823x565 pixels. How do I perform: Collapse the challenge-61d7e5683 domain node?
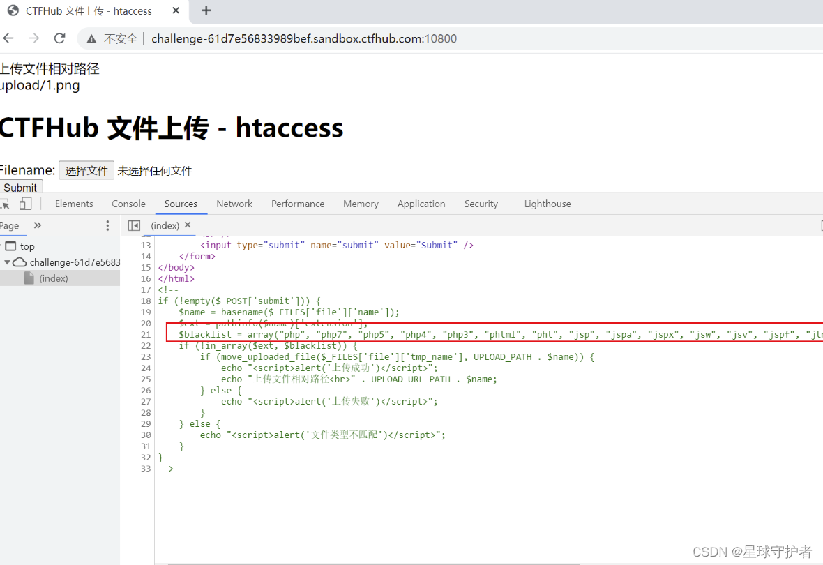coord(8,262)
